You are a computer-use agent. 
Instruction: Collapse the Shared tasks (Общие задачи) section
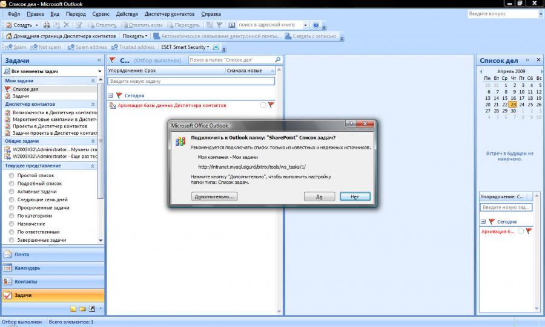(93, 141)
